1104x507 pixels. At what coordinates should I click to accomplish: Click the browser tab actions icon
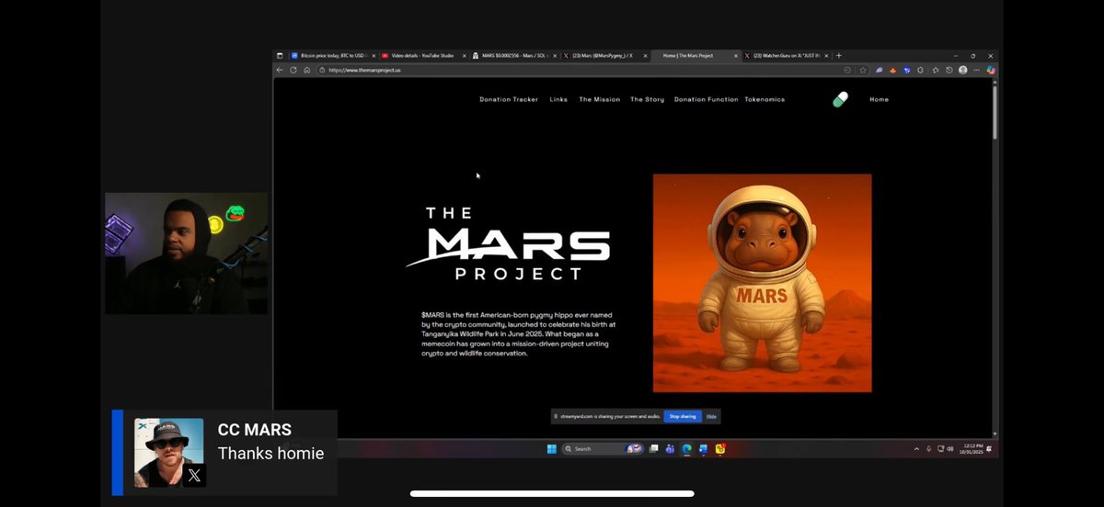click(x=280, y=56)
